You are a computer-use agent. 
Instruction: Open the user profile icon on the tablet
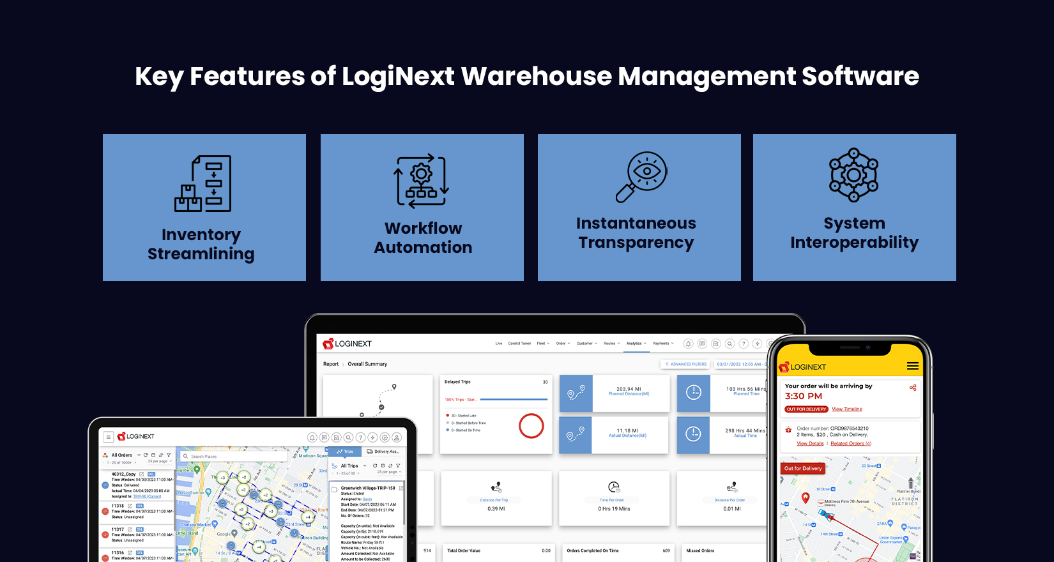[397, 437]
